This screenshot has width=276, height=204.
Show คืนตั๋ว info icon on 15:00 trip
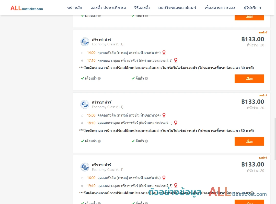coord(146,141)
